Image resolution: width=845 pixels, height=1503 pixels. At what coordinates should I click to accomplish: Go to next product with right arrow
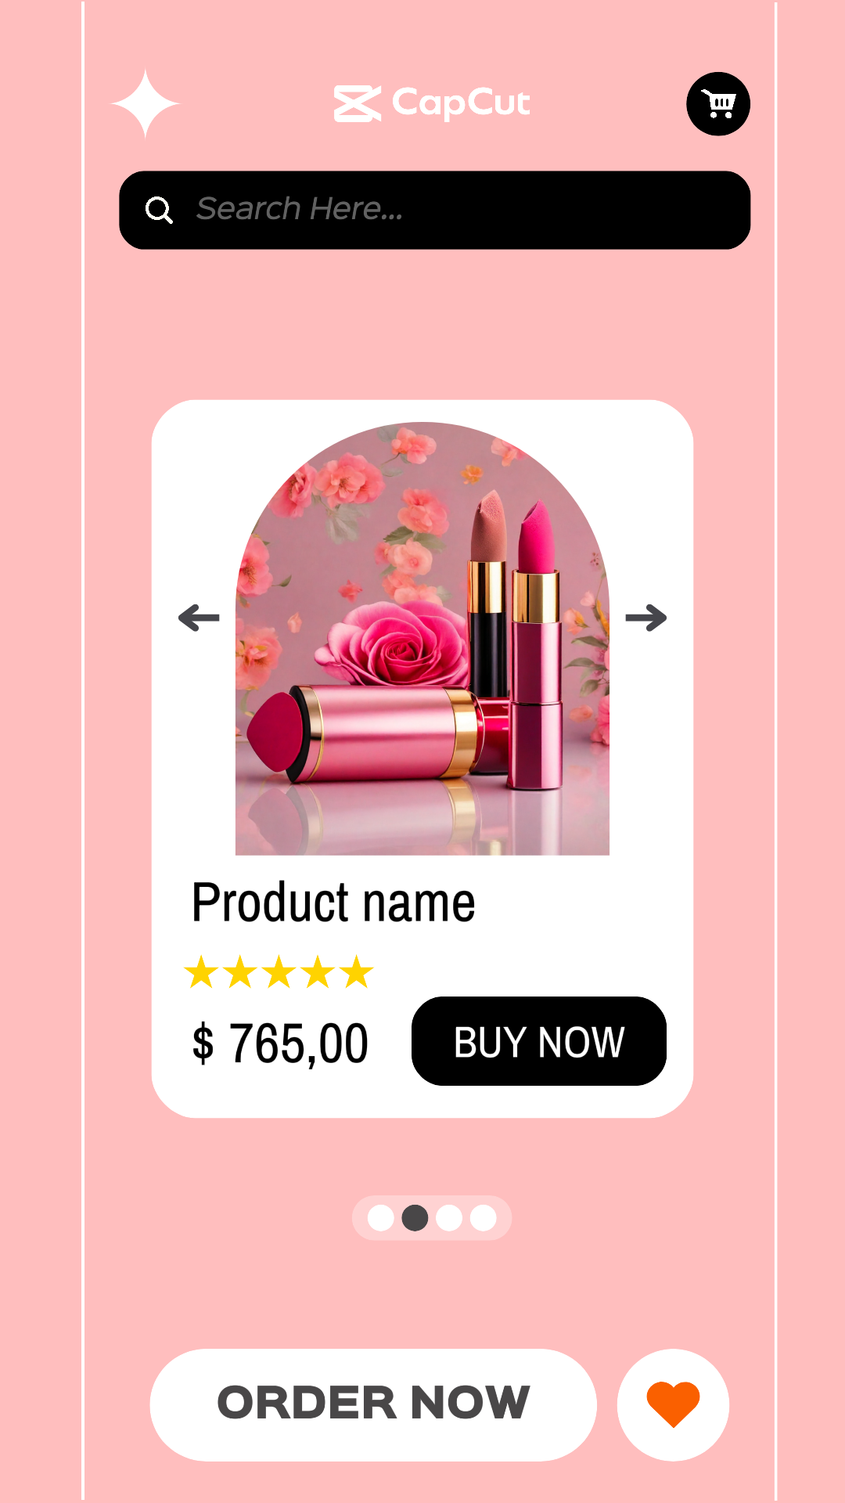646,618
